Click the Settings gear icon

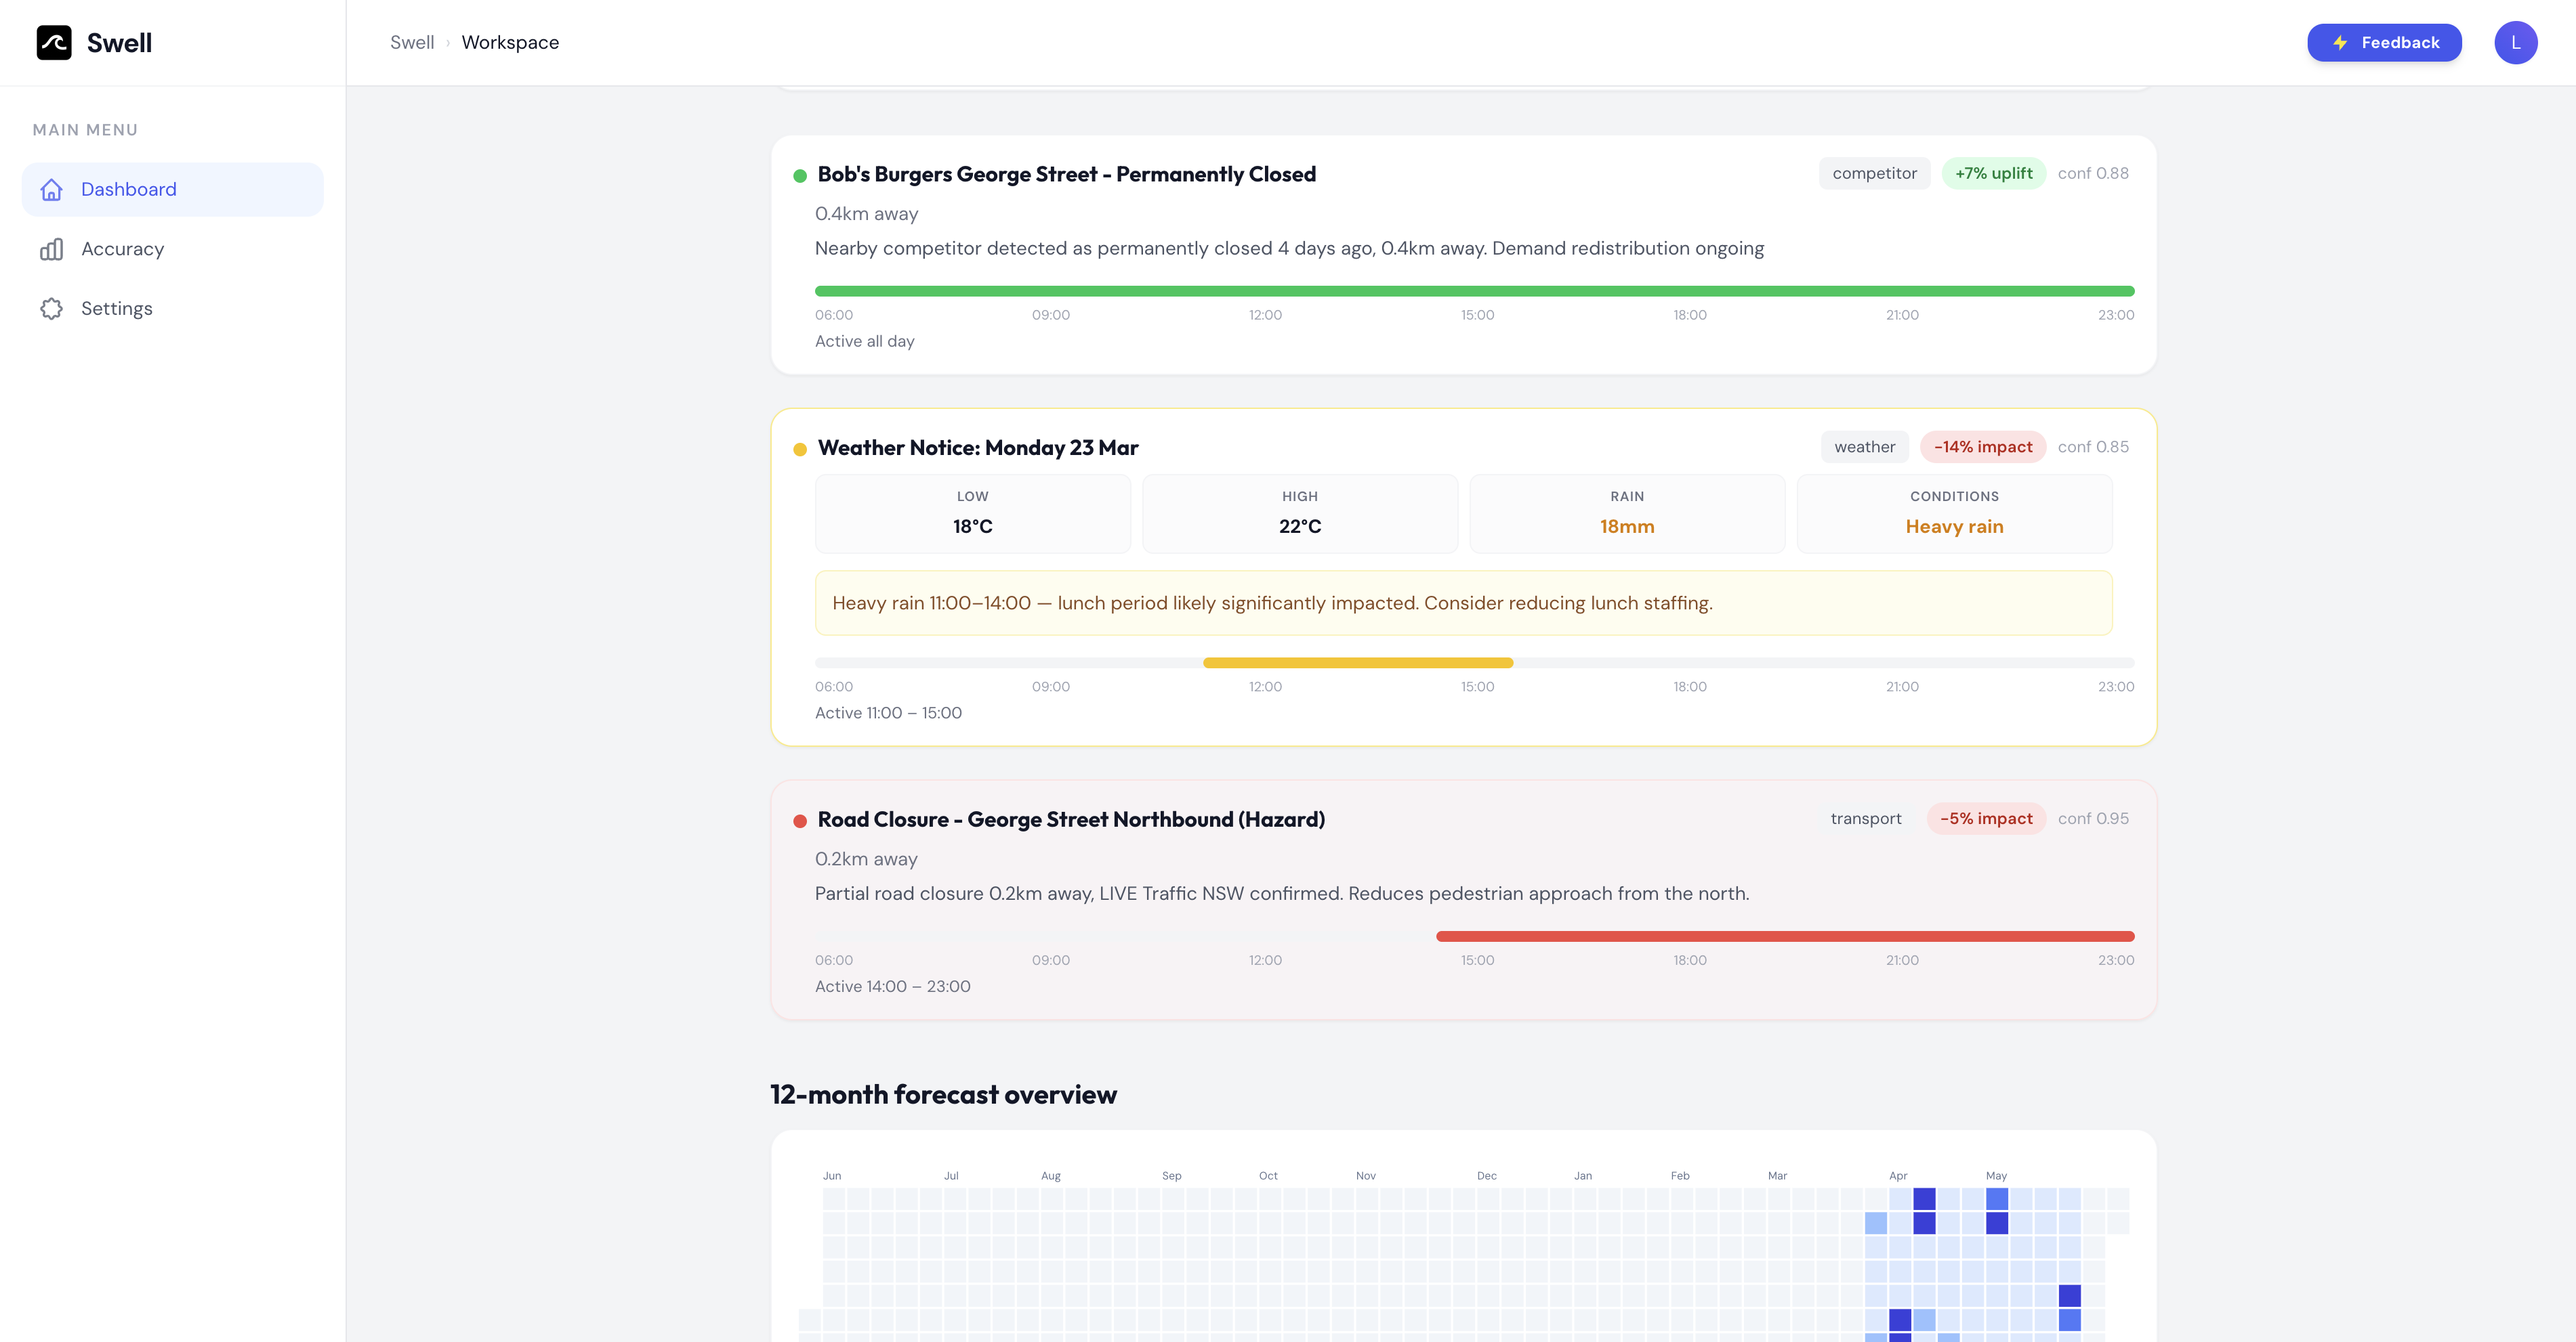[52, 309]
